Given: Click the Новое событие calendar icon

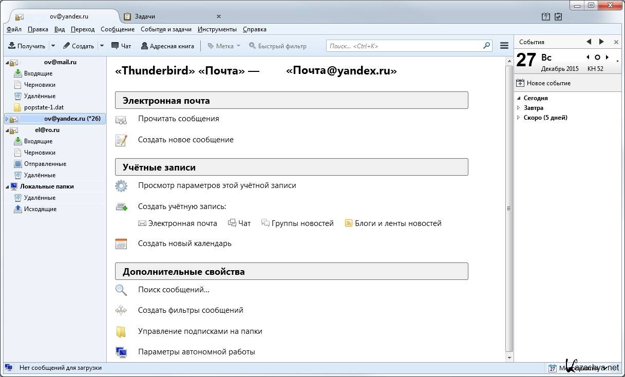Looking at the screenshot, I should click(x=520, y=83).
